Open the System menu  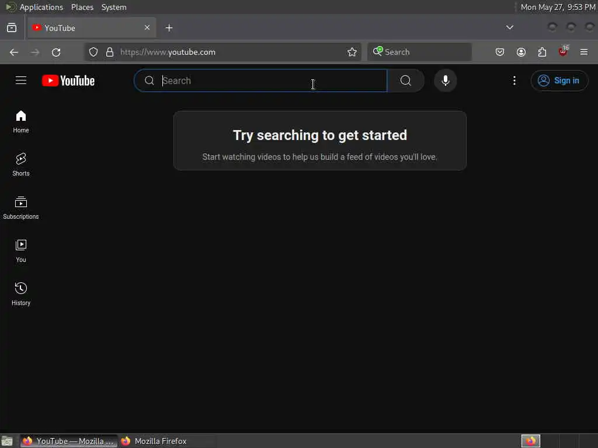click(x=114, y=7)
